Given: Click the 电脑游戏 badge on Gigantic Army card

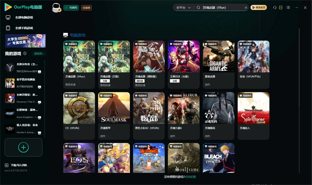Looking at the screenshot, I should tap(211, 44).
